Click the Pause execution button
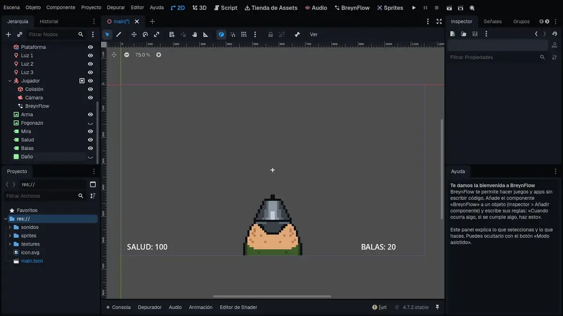Viewport: 563px width, 316px height. pyautogui.click(x=426, y=8)
